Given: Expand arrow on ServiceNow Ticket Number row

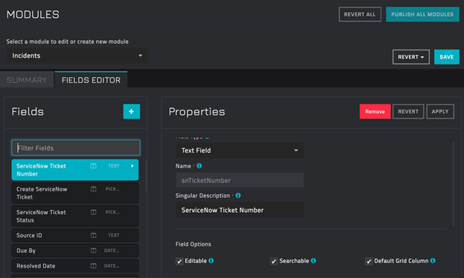Looking at the screenshot, I should coord(132,166).
